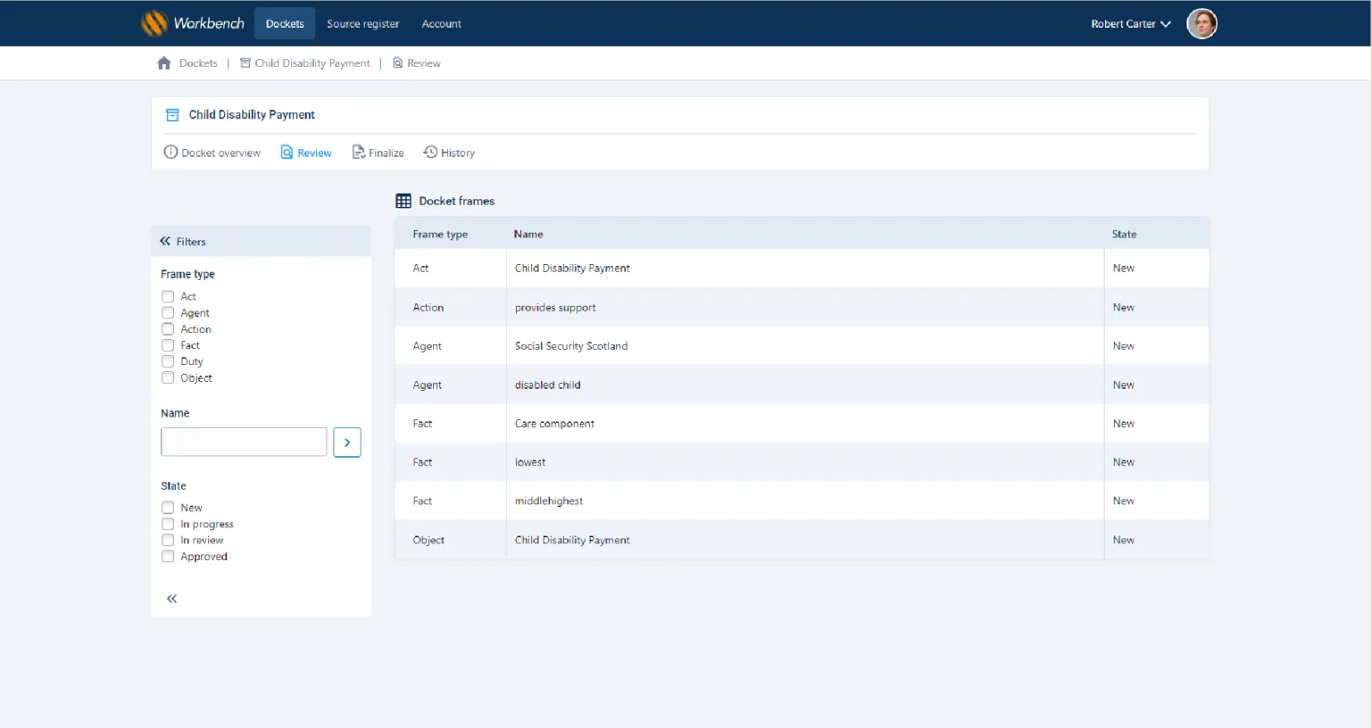
Task: Click the docket icon beside Child Disability Payment title
Action: coord(171,114)
